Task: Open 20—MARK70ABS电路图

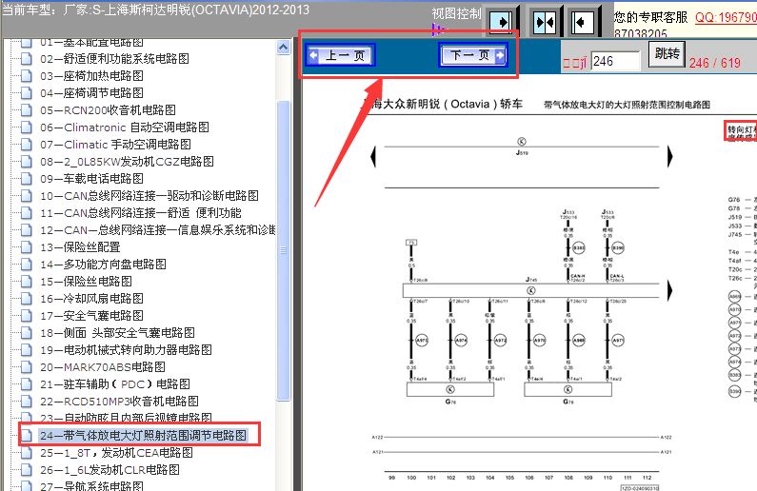Action: click(x=103, y=367)
